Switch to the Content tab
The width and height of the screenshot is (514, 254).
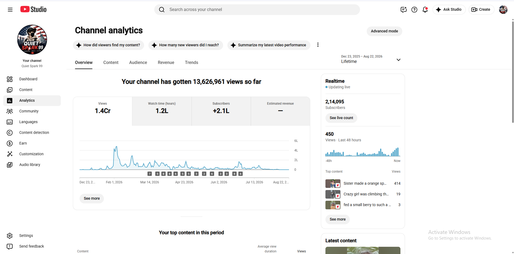111,62
